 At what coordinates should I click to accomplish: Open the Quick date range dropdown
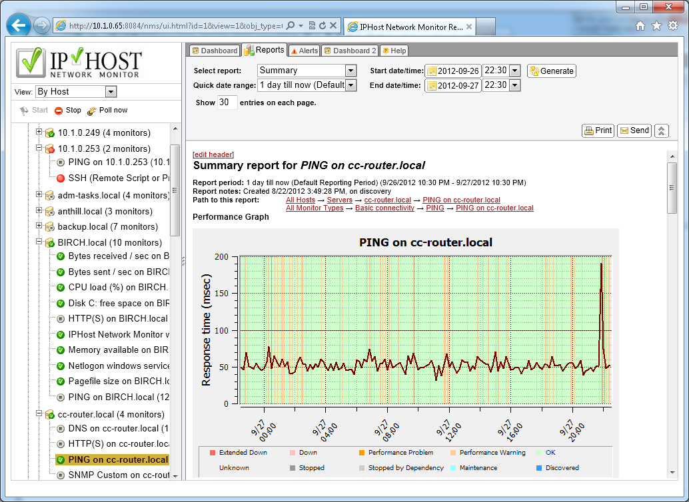click(350, 85)
